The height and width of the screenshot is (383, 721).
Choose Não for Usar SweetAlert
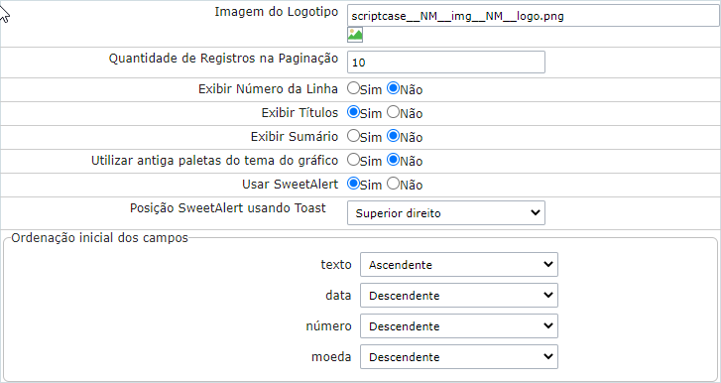pyautogui.click(x=393, y=184)
